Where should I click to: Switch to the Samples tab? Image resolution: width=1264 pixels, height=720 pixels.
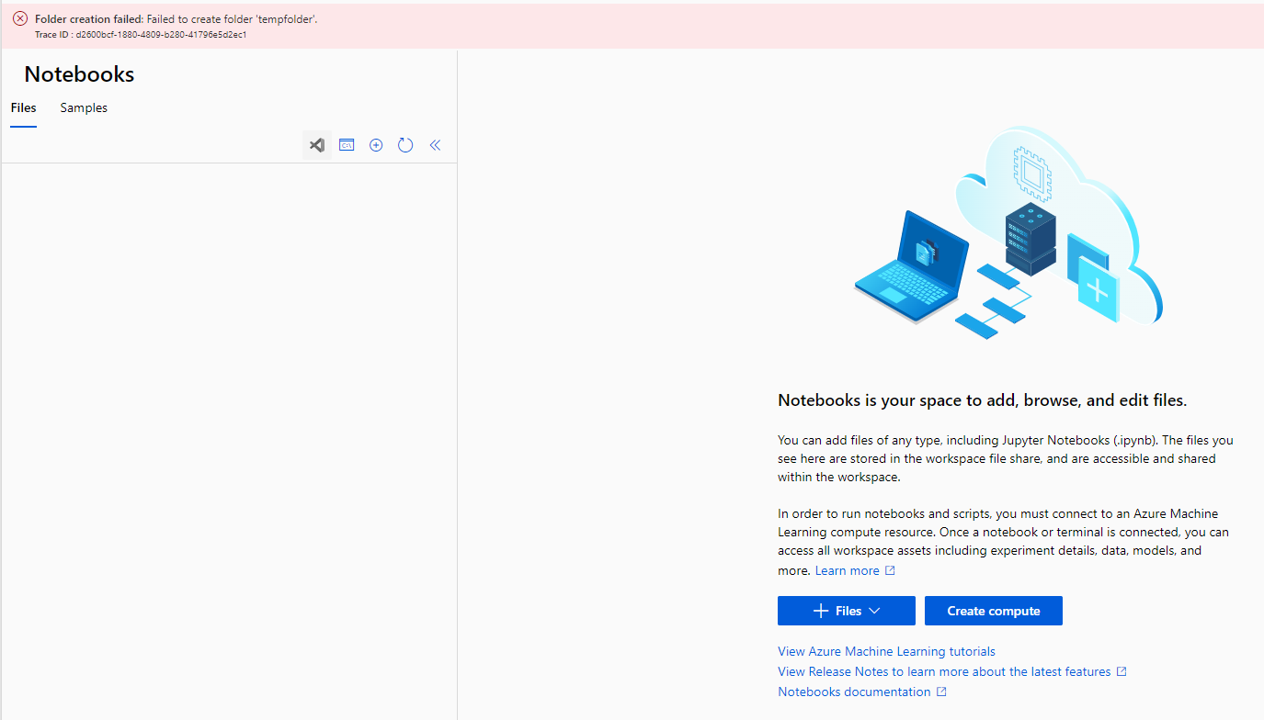point(84,108)
